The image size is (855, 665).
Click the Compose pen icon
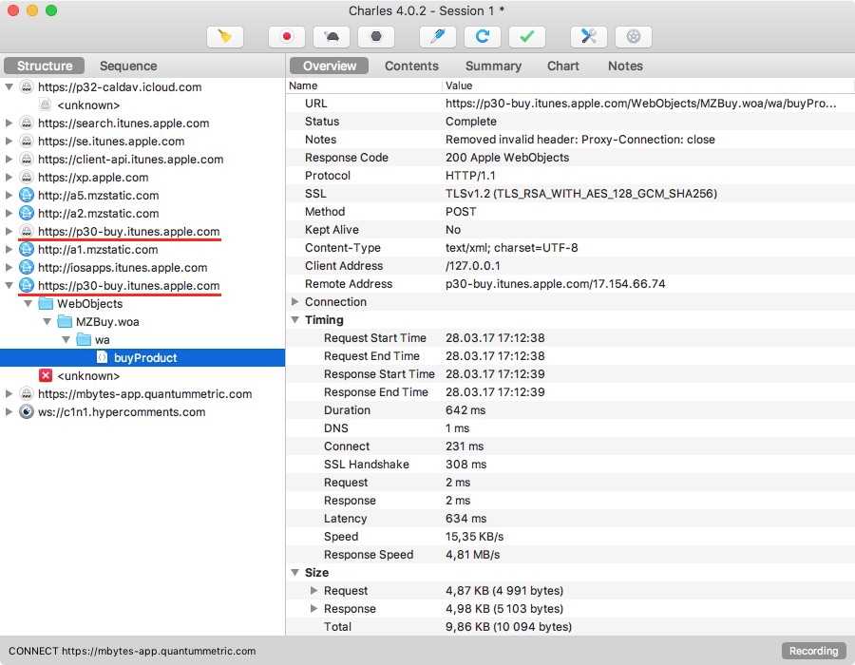click(438, 37)
